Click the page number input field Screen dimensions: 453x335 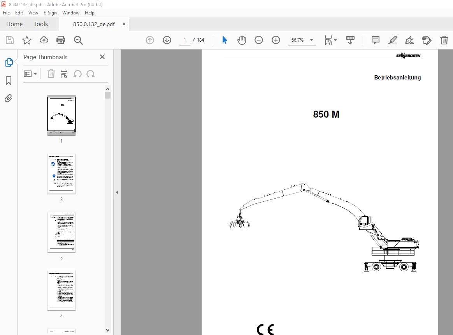coord(184,40)
